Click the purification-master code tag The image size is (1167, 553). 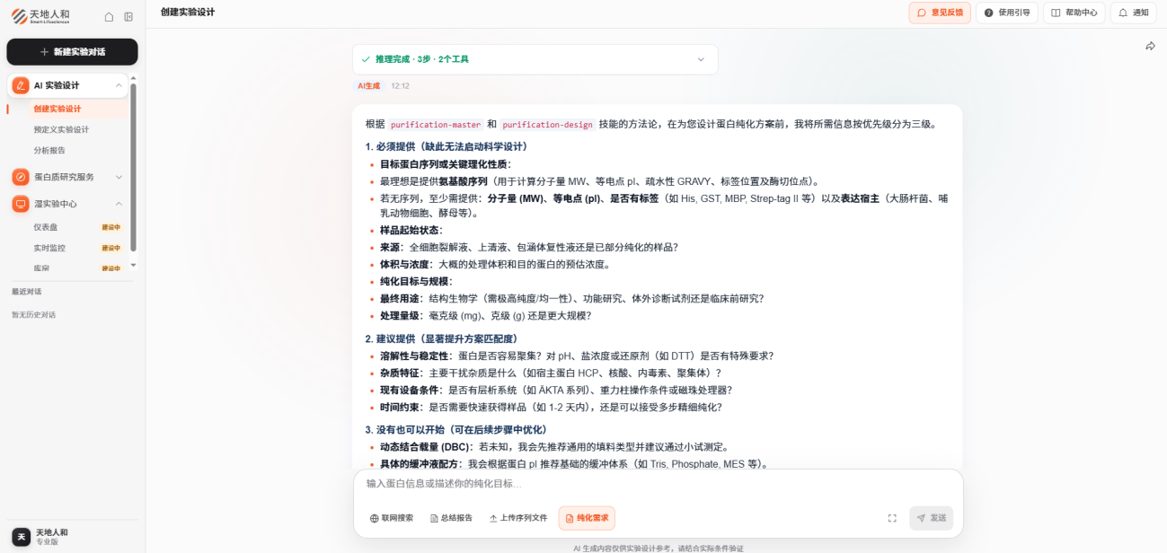click(x=436, y=125)
